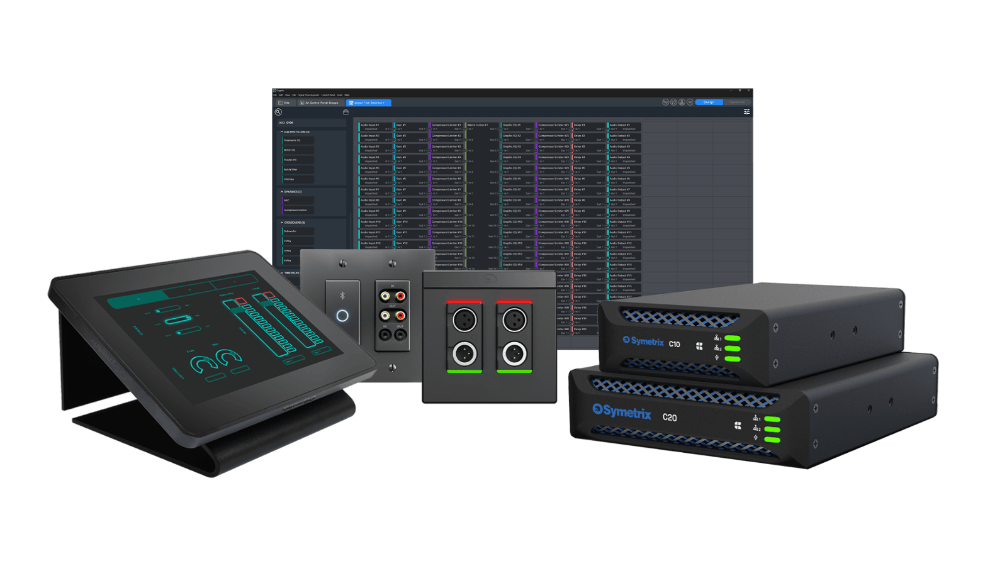
Task: Click the user icon in top toolbar
Action: tap(682, 102)
